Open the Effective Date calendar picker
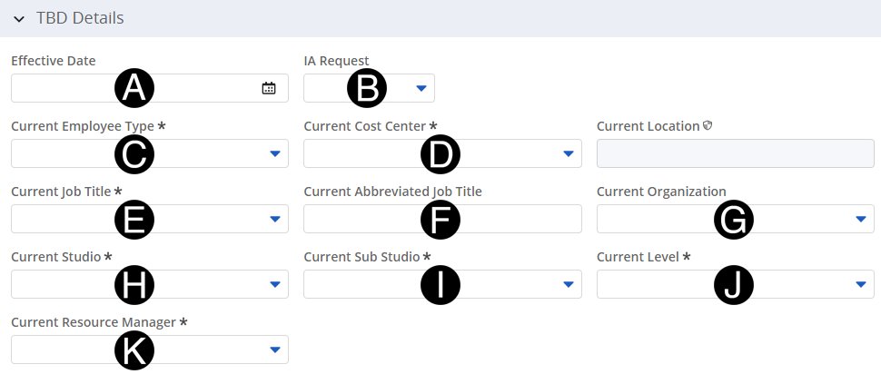Viewport: 881px width, 374px height. pos(269,88)
